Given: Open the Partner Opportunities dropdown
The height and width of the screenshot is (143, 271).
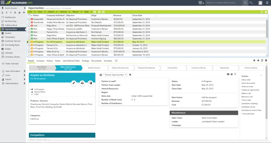Looking at the screenshot, I should (x=116, y=75).
